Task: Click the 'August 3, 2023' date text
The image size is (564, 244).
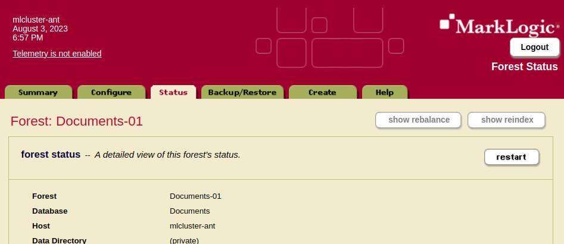Action: [40, 29]
